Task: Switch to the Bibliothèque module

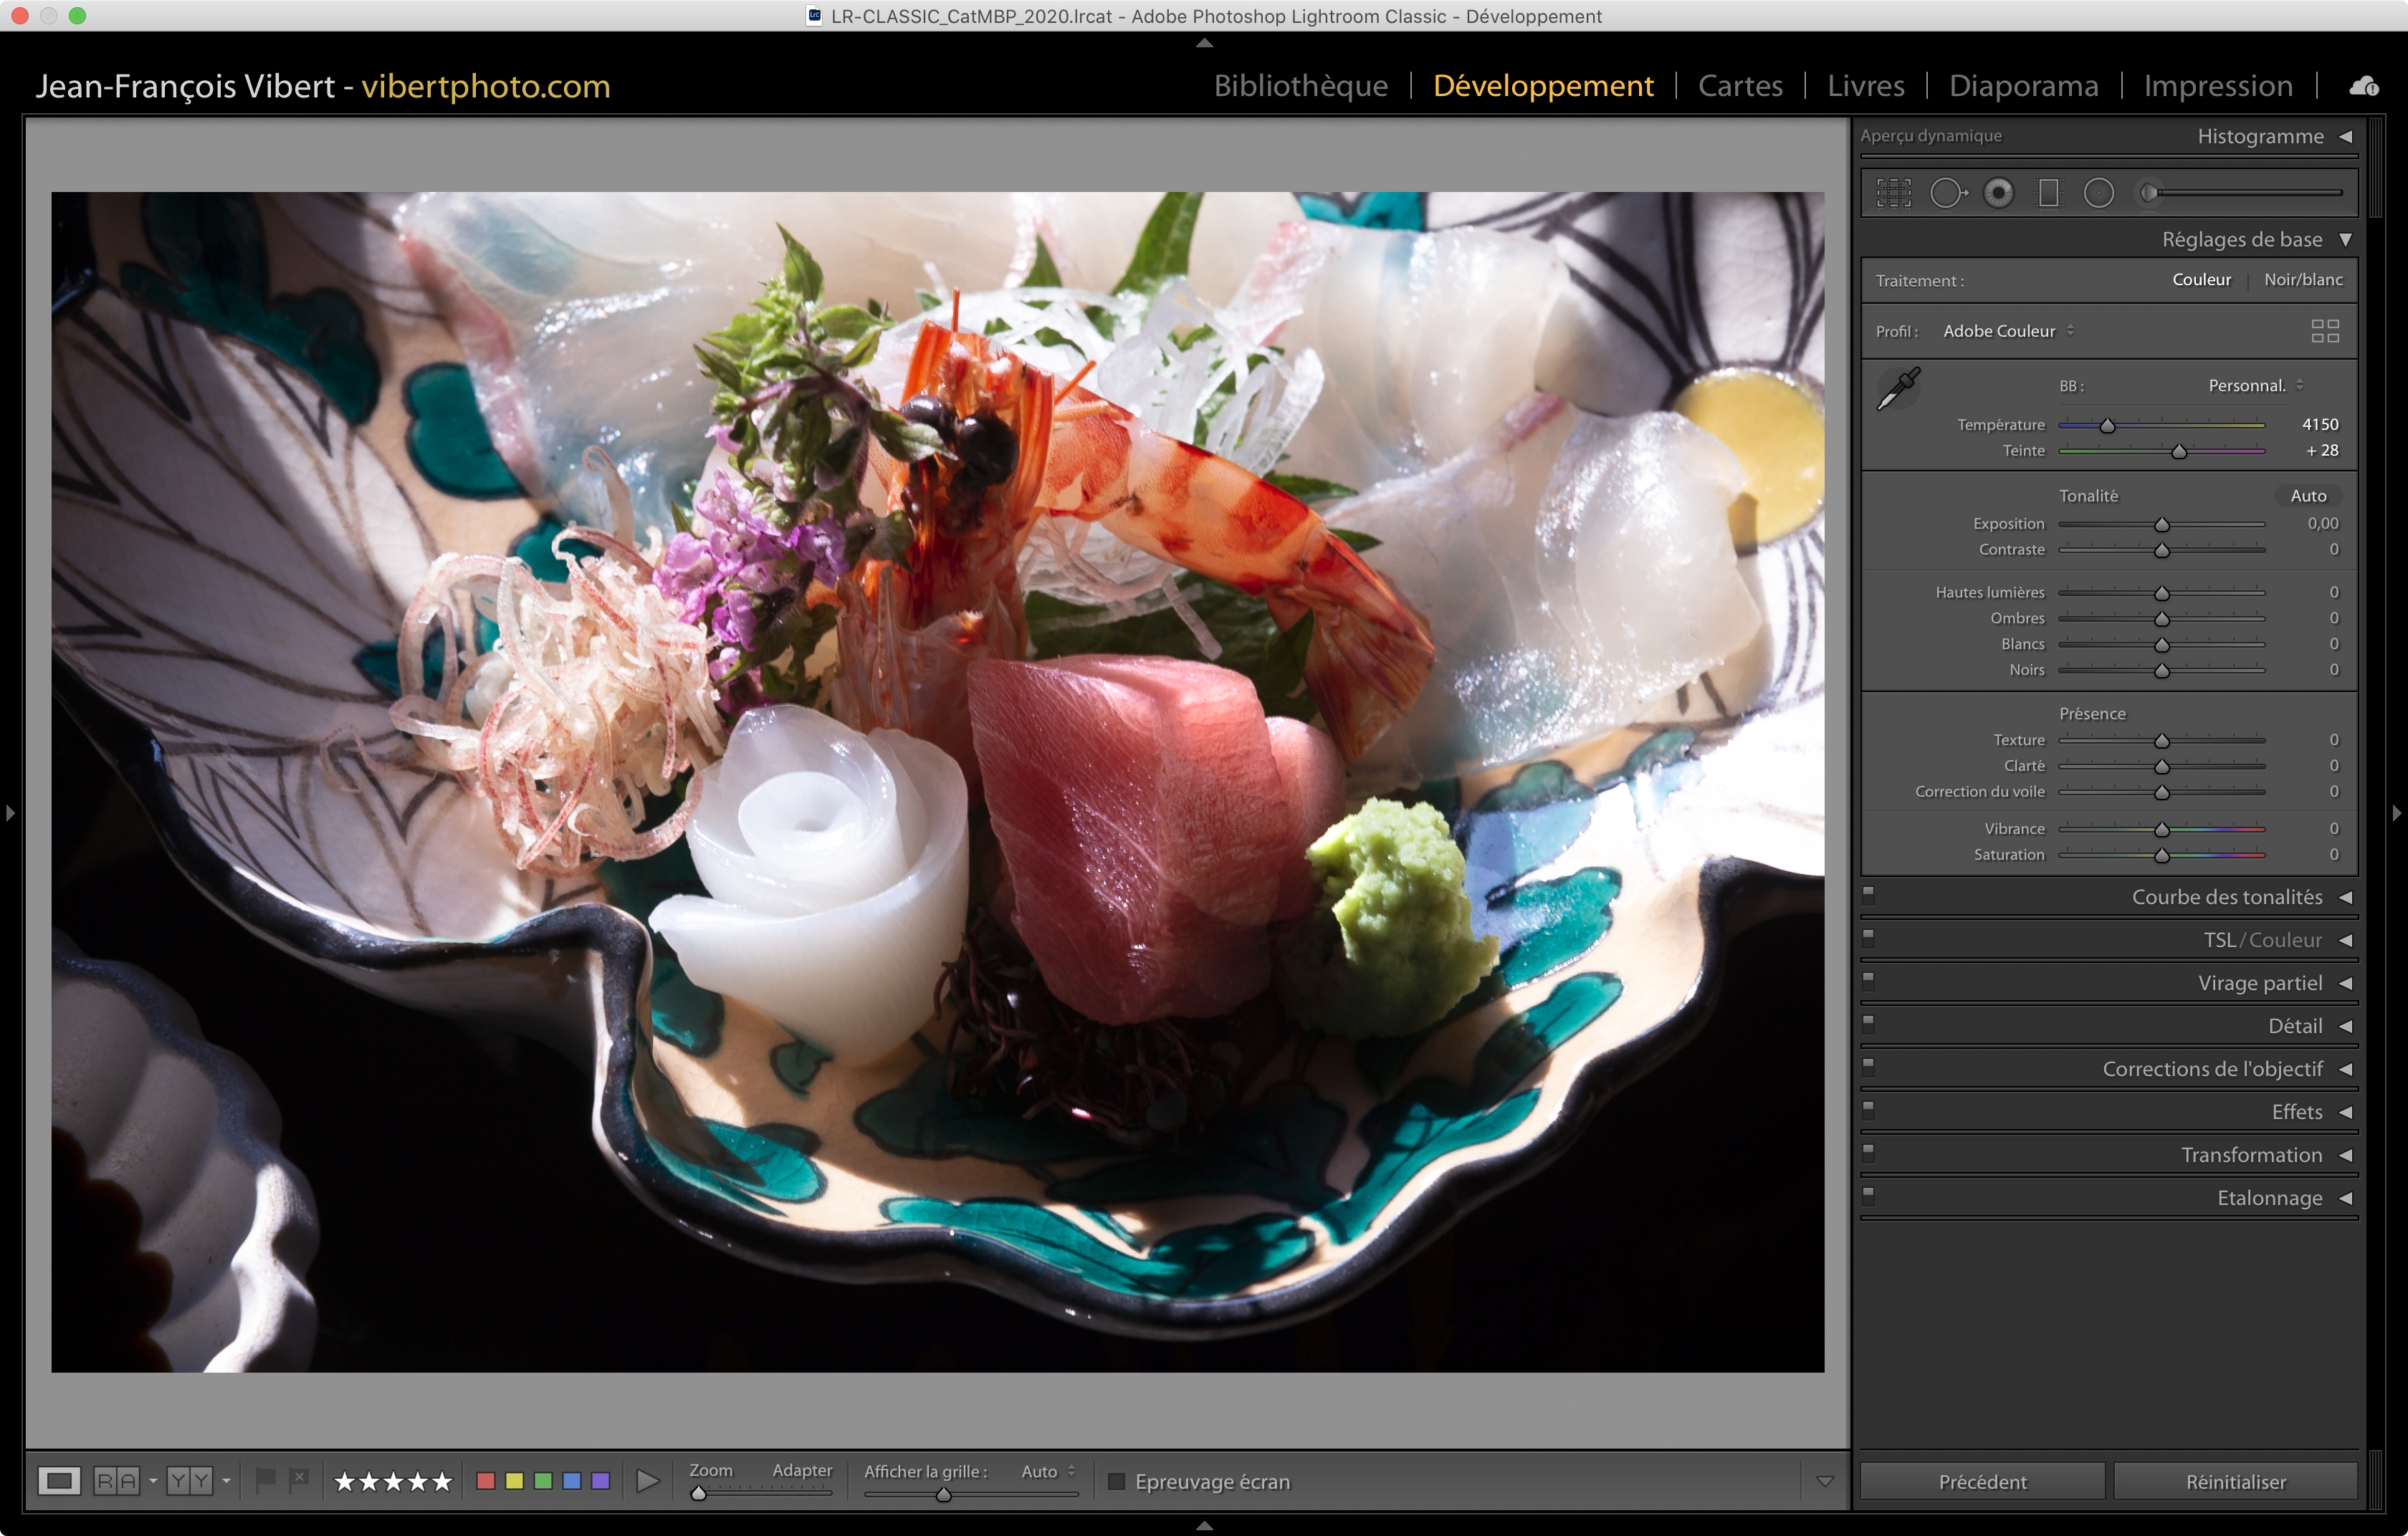Action: [x=1300, y=86]
